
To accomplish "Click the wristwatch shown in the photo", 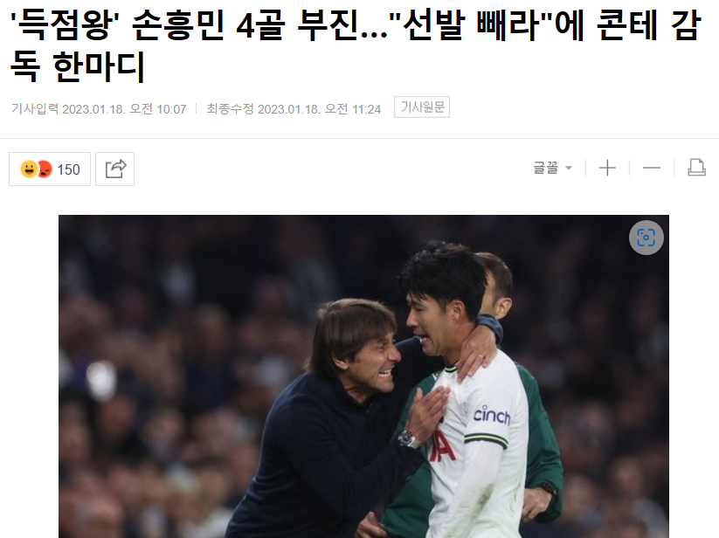I will 408,439.
